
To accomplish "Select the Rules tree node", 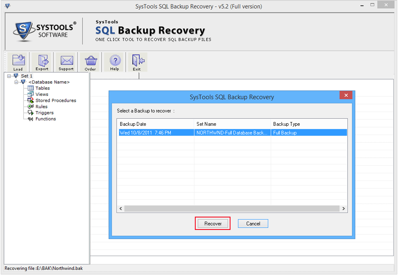I will pos(41,107).
